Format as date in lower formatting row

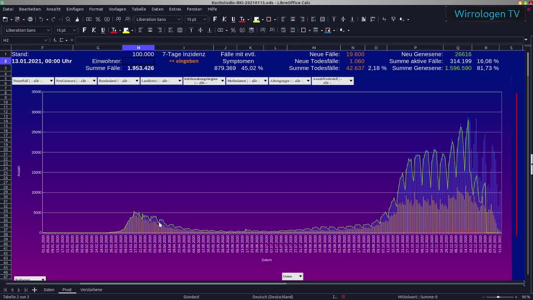pos(252,30)
